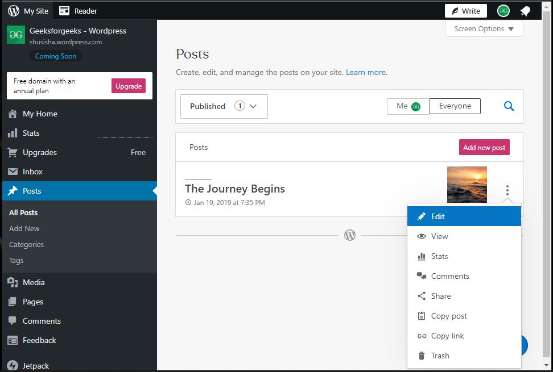Click the Write button
The image size is (553, 372).
tap(465, 11)
